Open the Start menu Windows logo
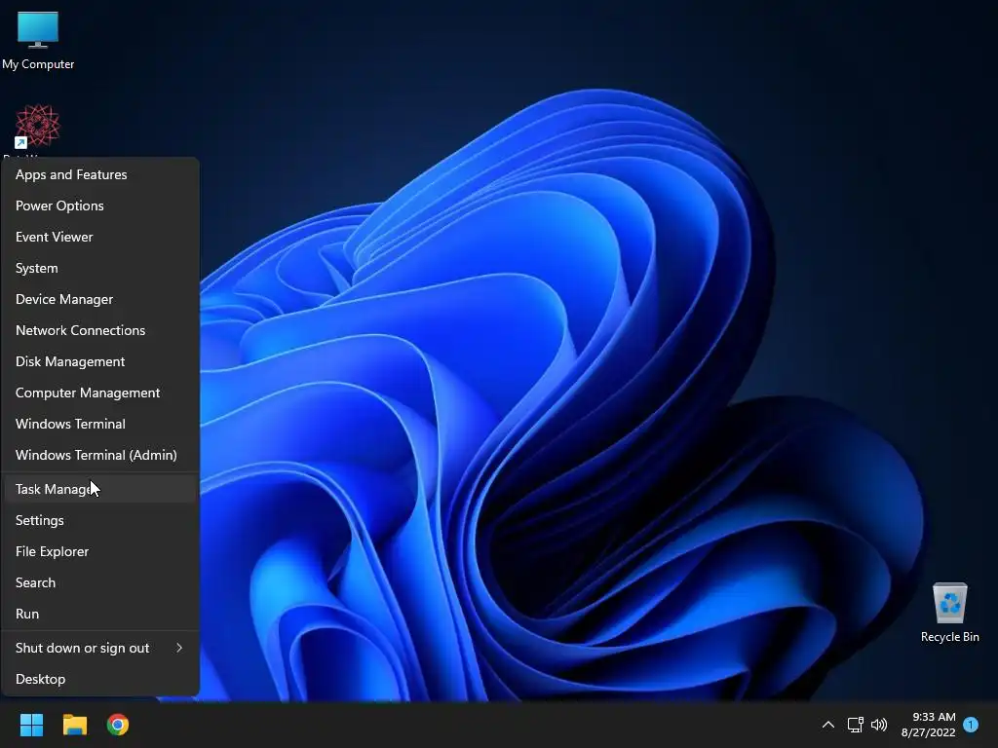 click(x=31, y=725)
